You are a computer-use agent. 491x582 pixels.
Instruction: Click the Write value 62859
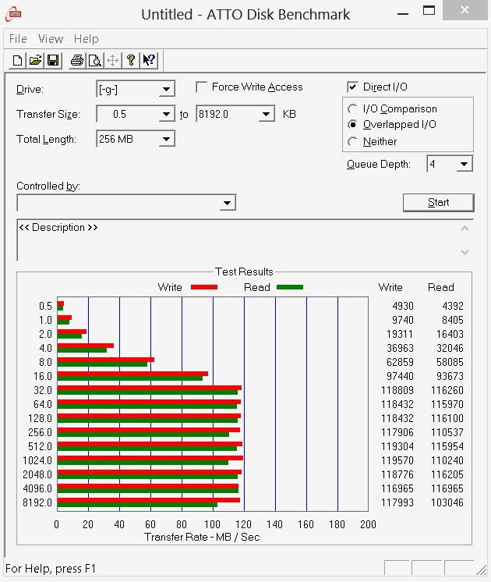[x=400, y=362]
